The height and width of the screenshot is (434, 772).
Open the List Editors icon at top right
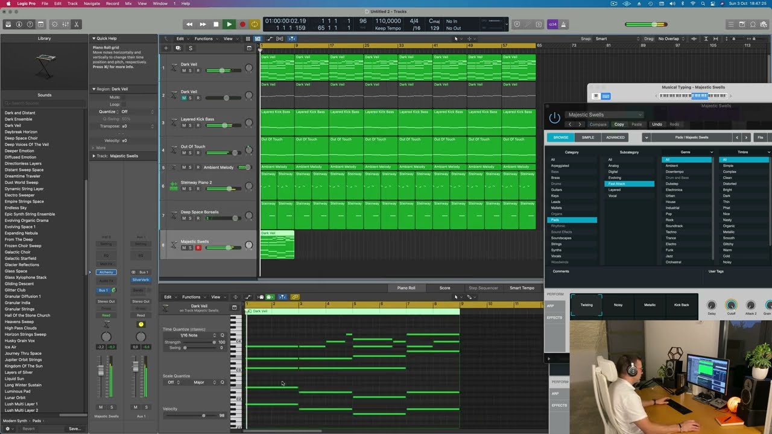point(731,24)
